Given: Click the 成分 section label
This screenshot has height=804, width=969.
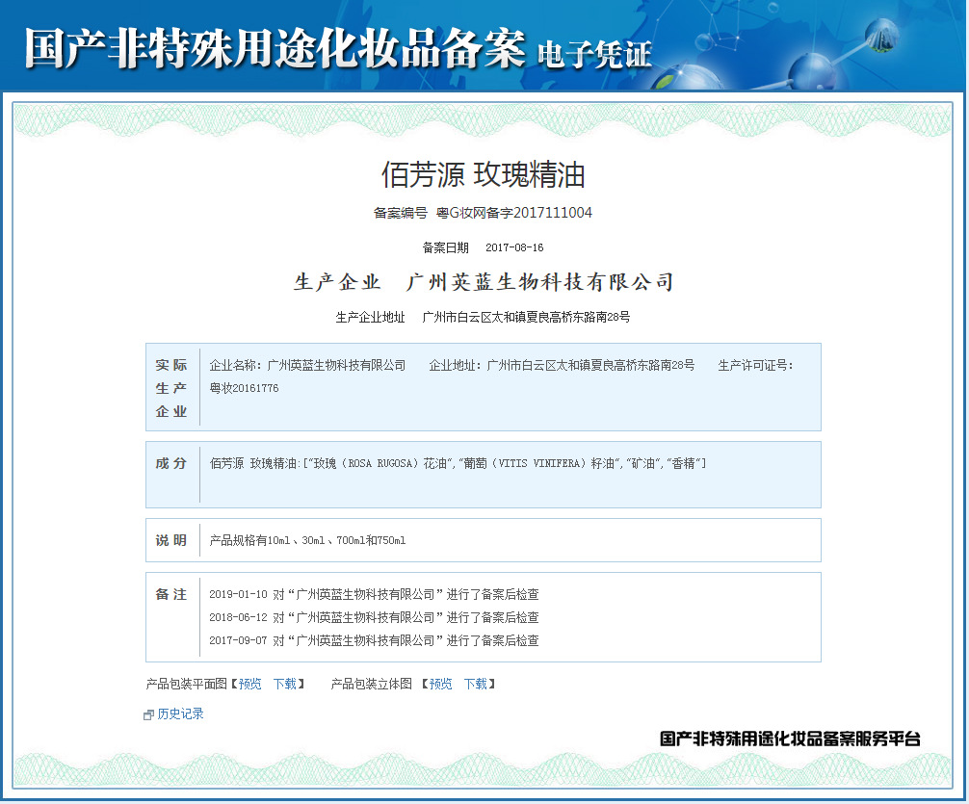Looking at the screenshot, I should 171,463.
